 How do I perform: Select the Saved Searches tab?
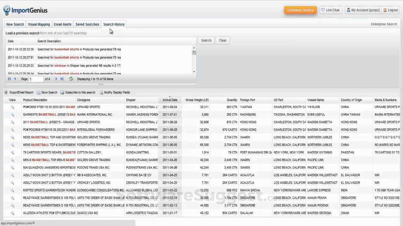click(x=87, y=24)
